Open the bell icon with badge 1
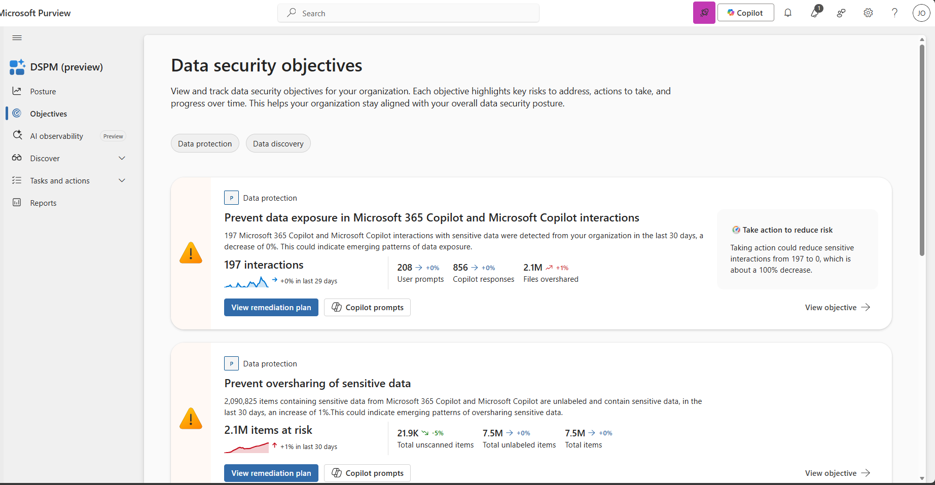Image resolution: width=935 pixels, height=485 pixels. (815, 13)
